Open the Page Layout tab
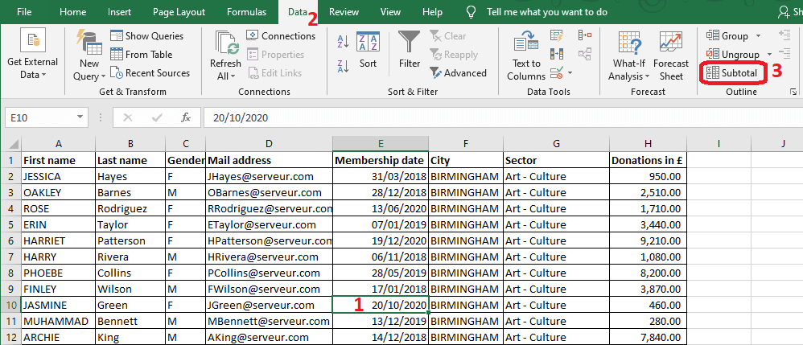 point(179,12)
